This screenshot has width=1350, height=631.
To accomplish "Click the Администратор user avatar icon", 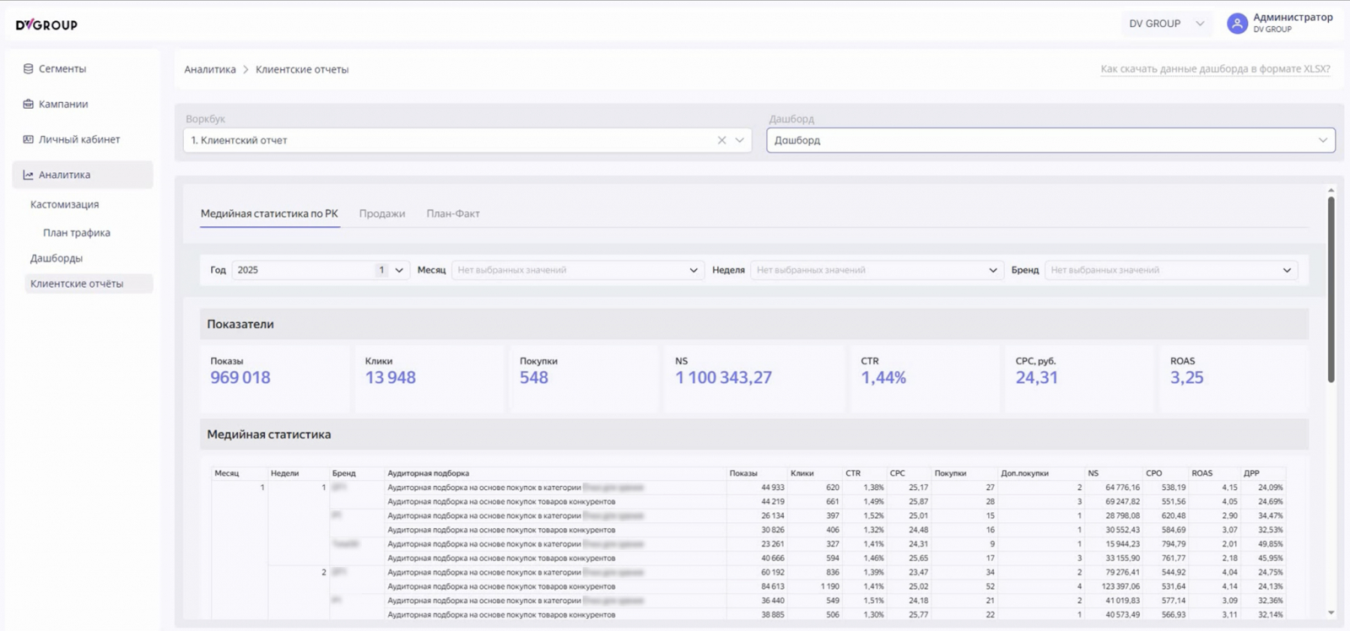I will point(1237,24).
